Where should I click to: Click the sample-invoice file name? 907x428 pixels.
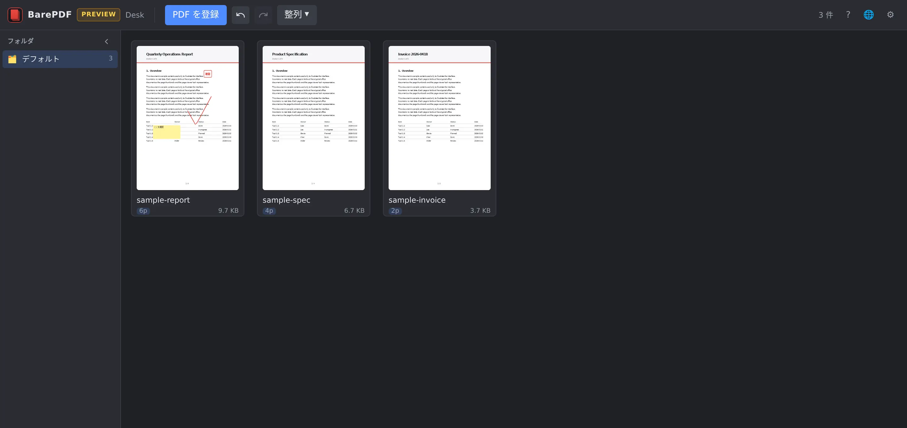pyautogui.click(x=417, y=200)
